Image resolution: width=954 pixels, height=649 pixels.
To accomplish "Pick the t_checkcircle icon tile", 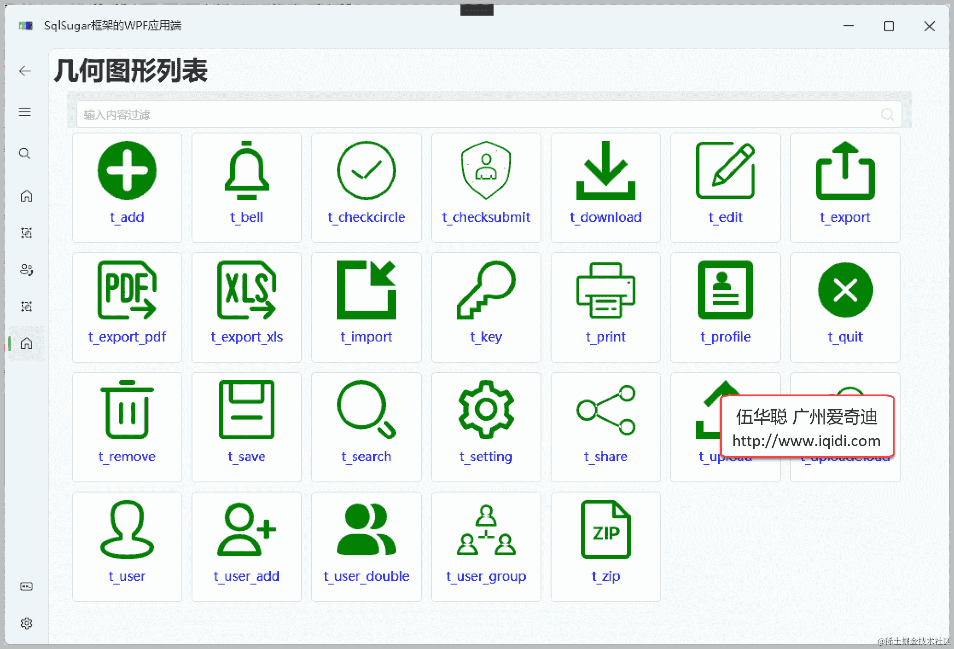I will coord(366,188).
